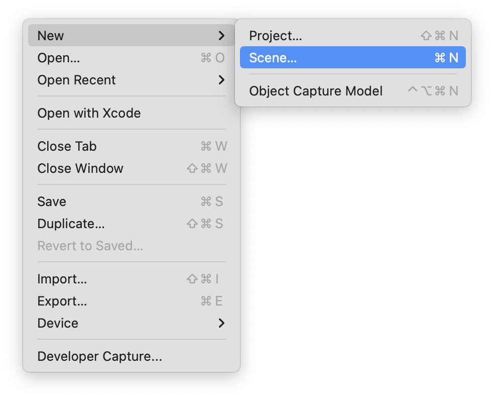Open the Device menu item
The width and height of the screenshot is (494, 399).
tap(58, 323)
